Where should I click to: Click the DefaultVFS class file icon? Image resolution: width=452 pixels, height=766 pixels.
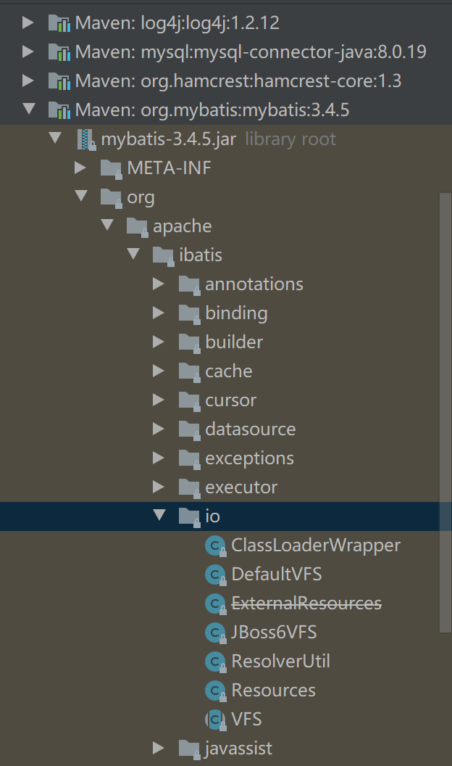pyautogui.click(x=215, y=574)
